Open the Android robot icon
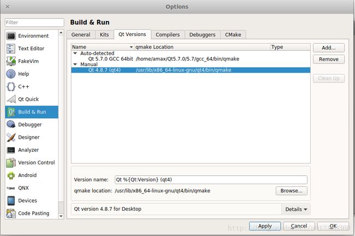The height and width of the screenshot is (236, 355). click(11, 175)
